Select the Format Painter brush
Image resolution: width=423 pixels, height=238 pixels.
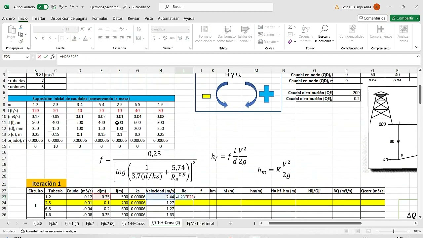[x=21, y=41]
